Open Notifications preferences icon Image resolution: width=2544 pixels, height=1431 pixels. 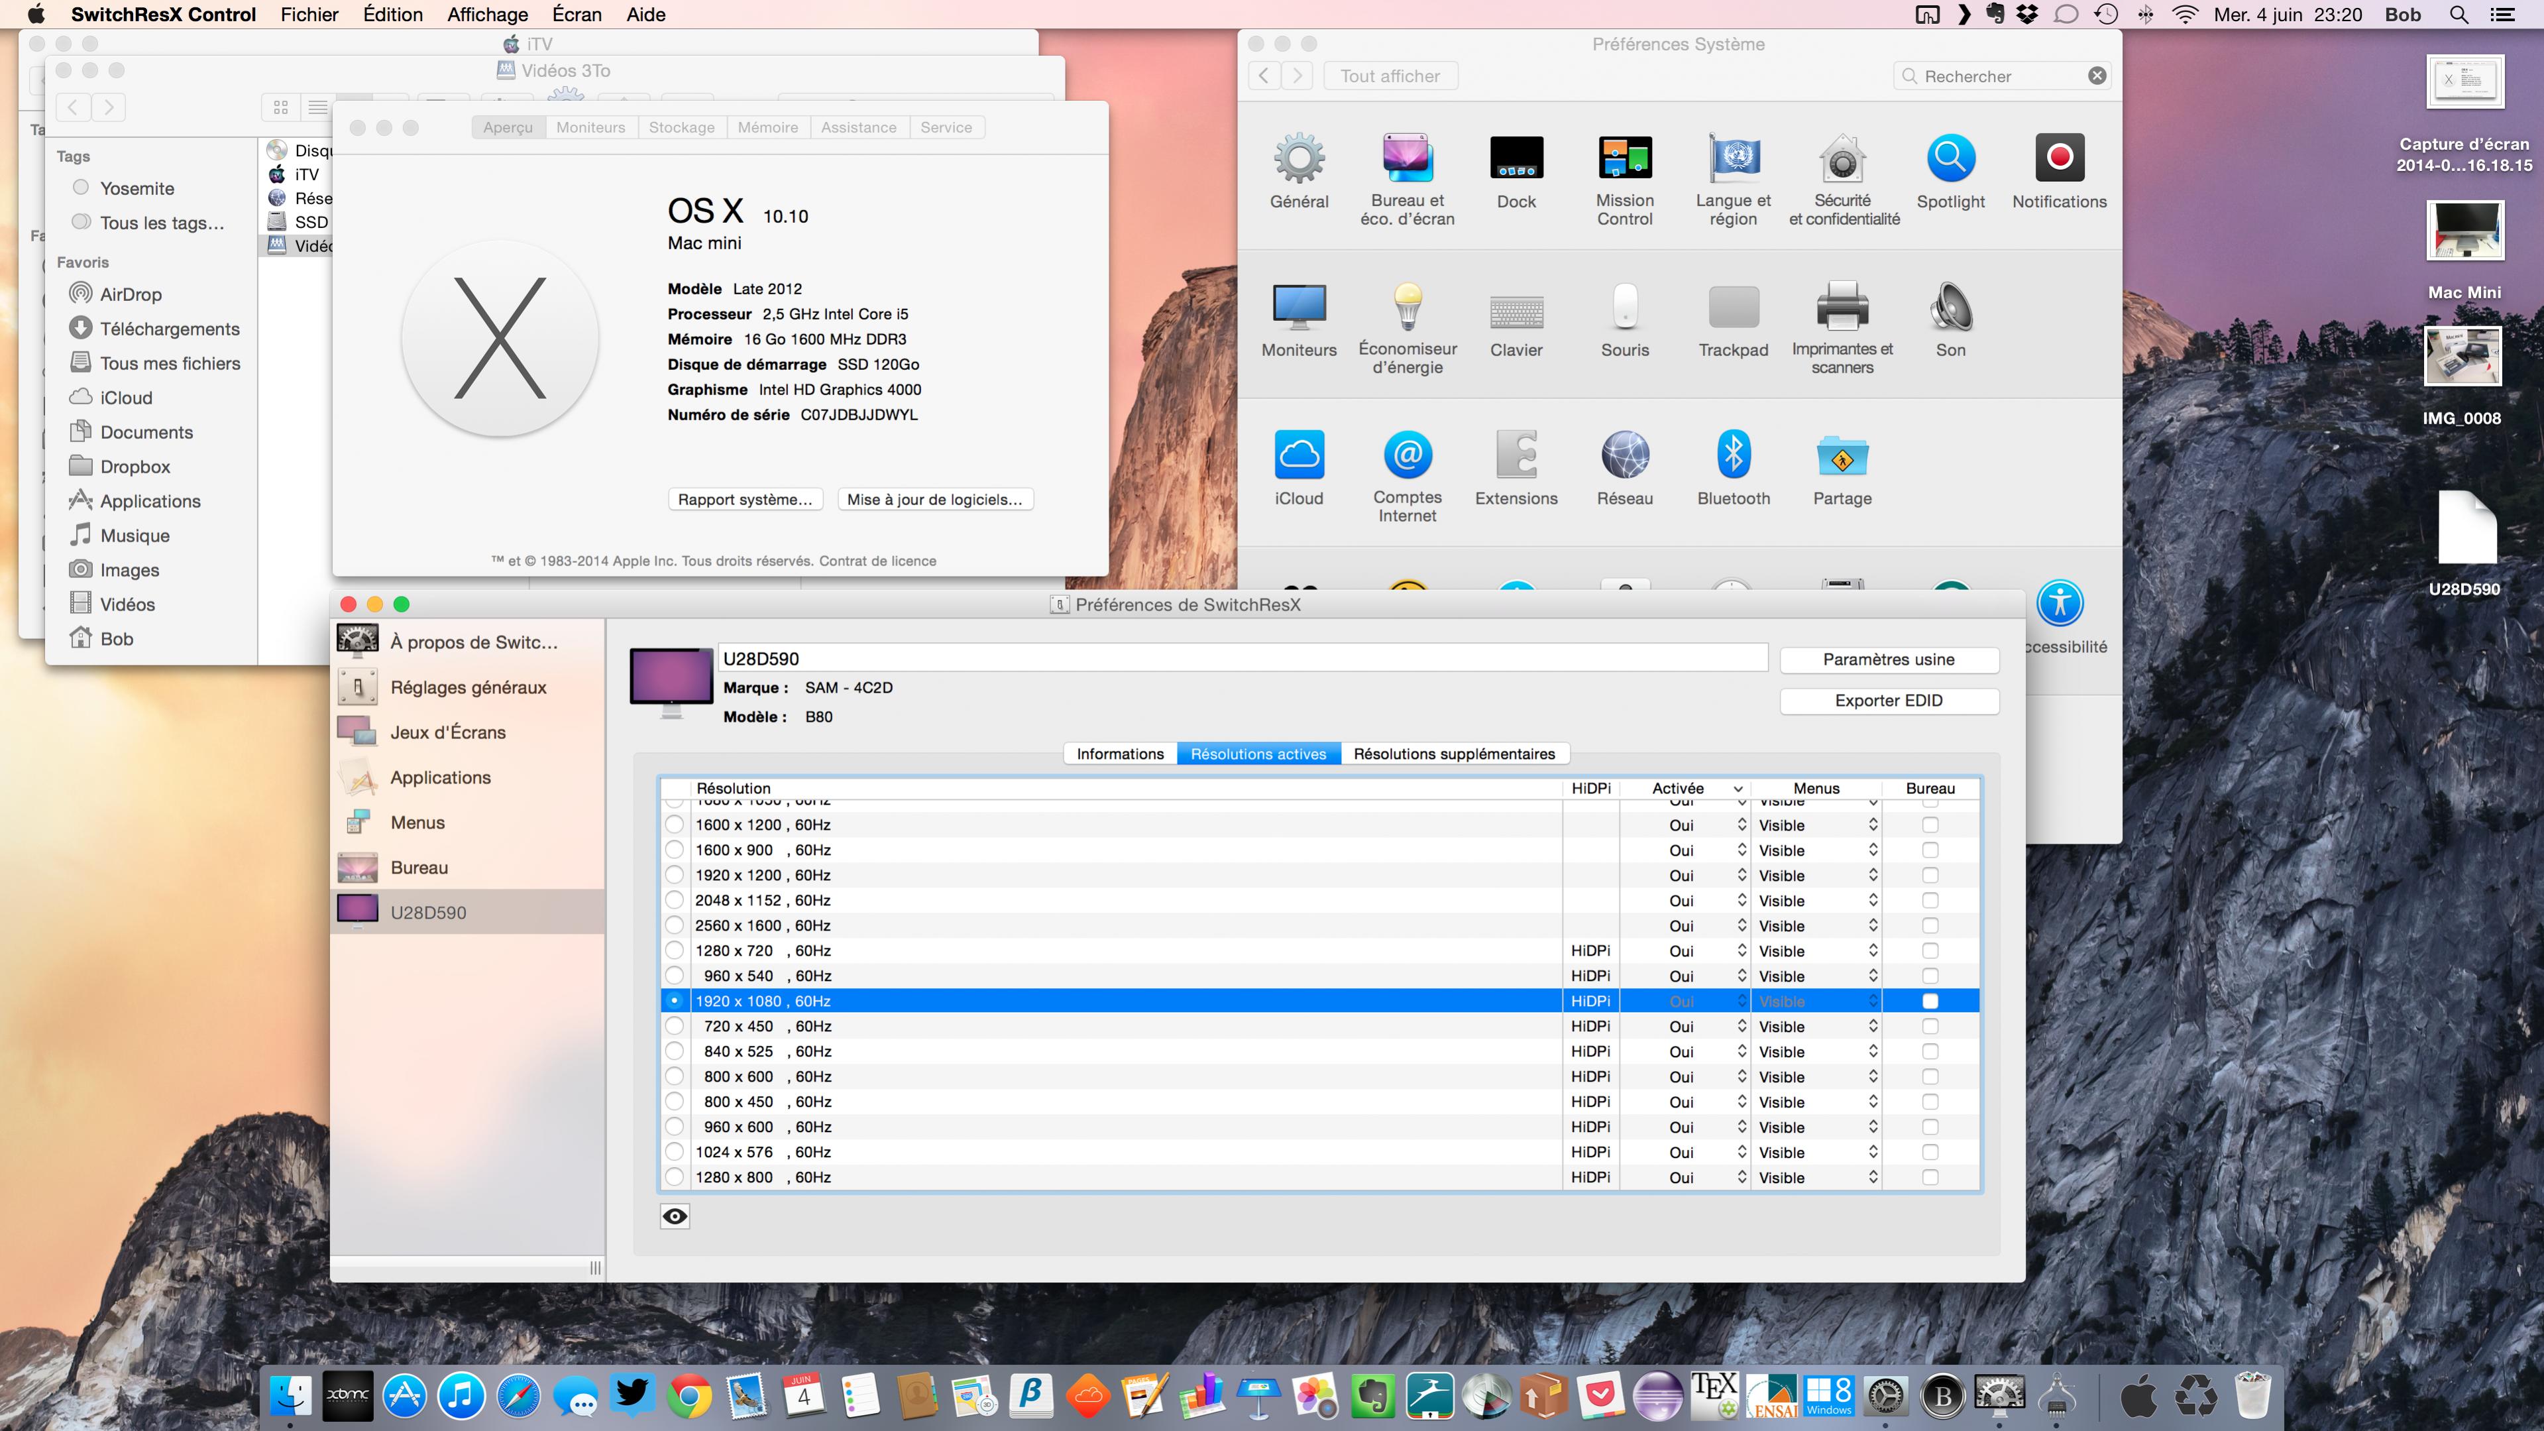2059,170
